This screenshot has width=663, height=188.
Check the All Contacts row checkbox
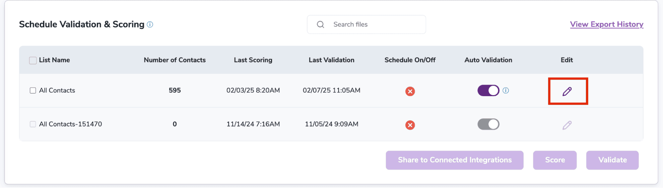33,91
